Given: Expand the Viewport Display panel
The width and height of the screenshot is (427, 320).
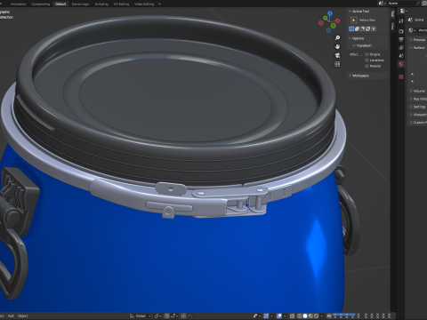Looking at the screenshot, I should [418, 115].
